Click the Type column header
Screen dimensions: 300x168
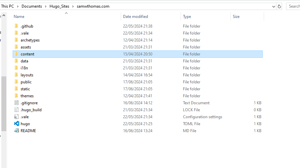pyautogui.click(x=187, y=17)
